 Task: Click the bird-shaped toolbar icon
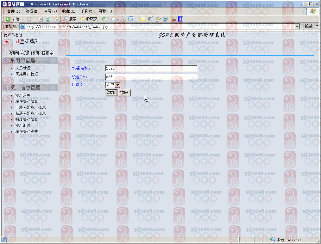[150, 19]
